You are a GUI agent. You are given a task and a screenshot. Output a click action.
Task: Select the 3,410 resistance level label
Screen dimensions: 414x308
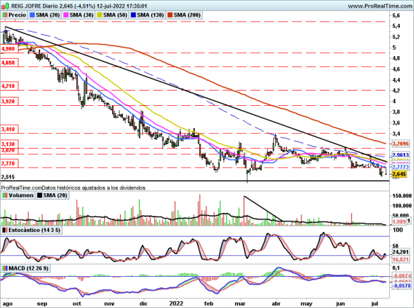pos(9,129)
